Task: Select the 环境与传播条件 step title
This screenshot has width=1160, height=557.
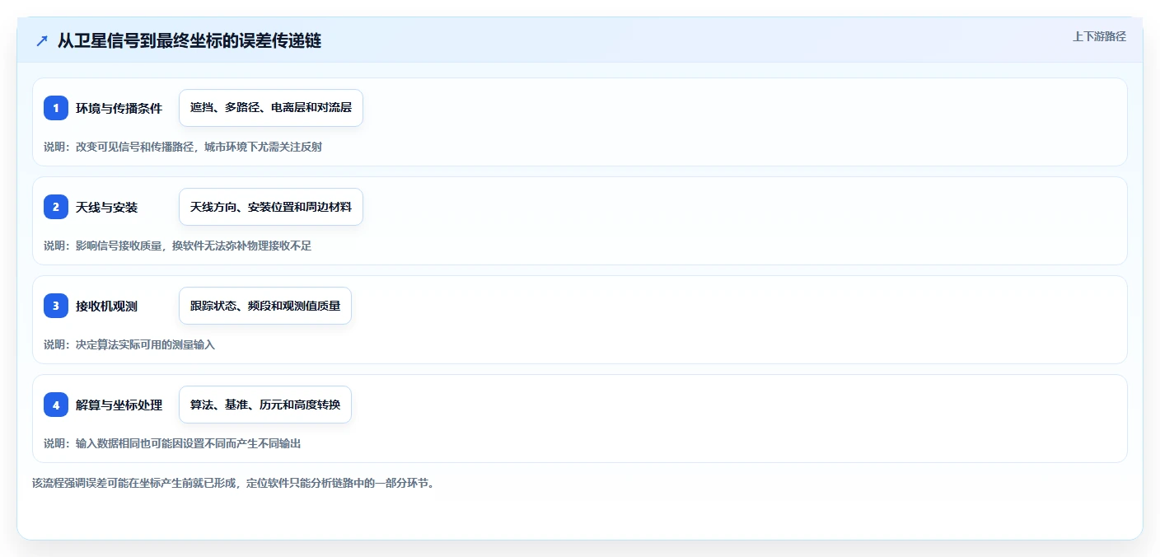Action: [119, 108]
